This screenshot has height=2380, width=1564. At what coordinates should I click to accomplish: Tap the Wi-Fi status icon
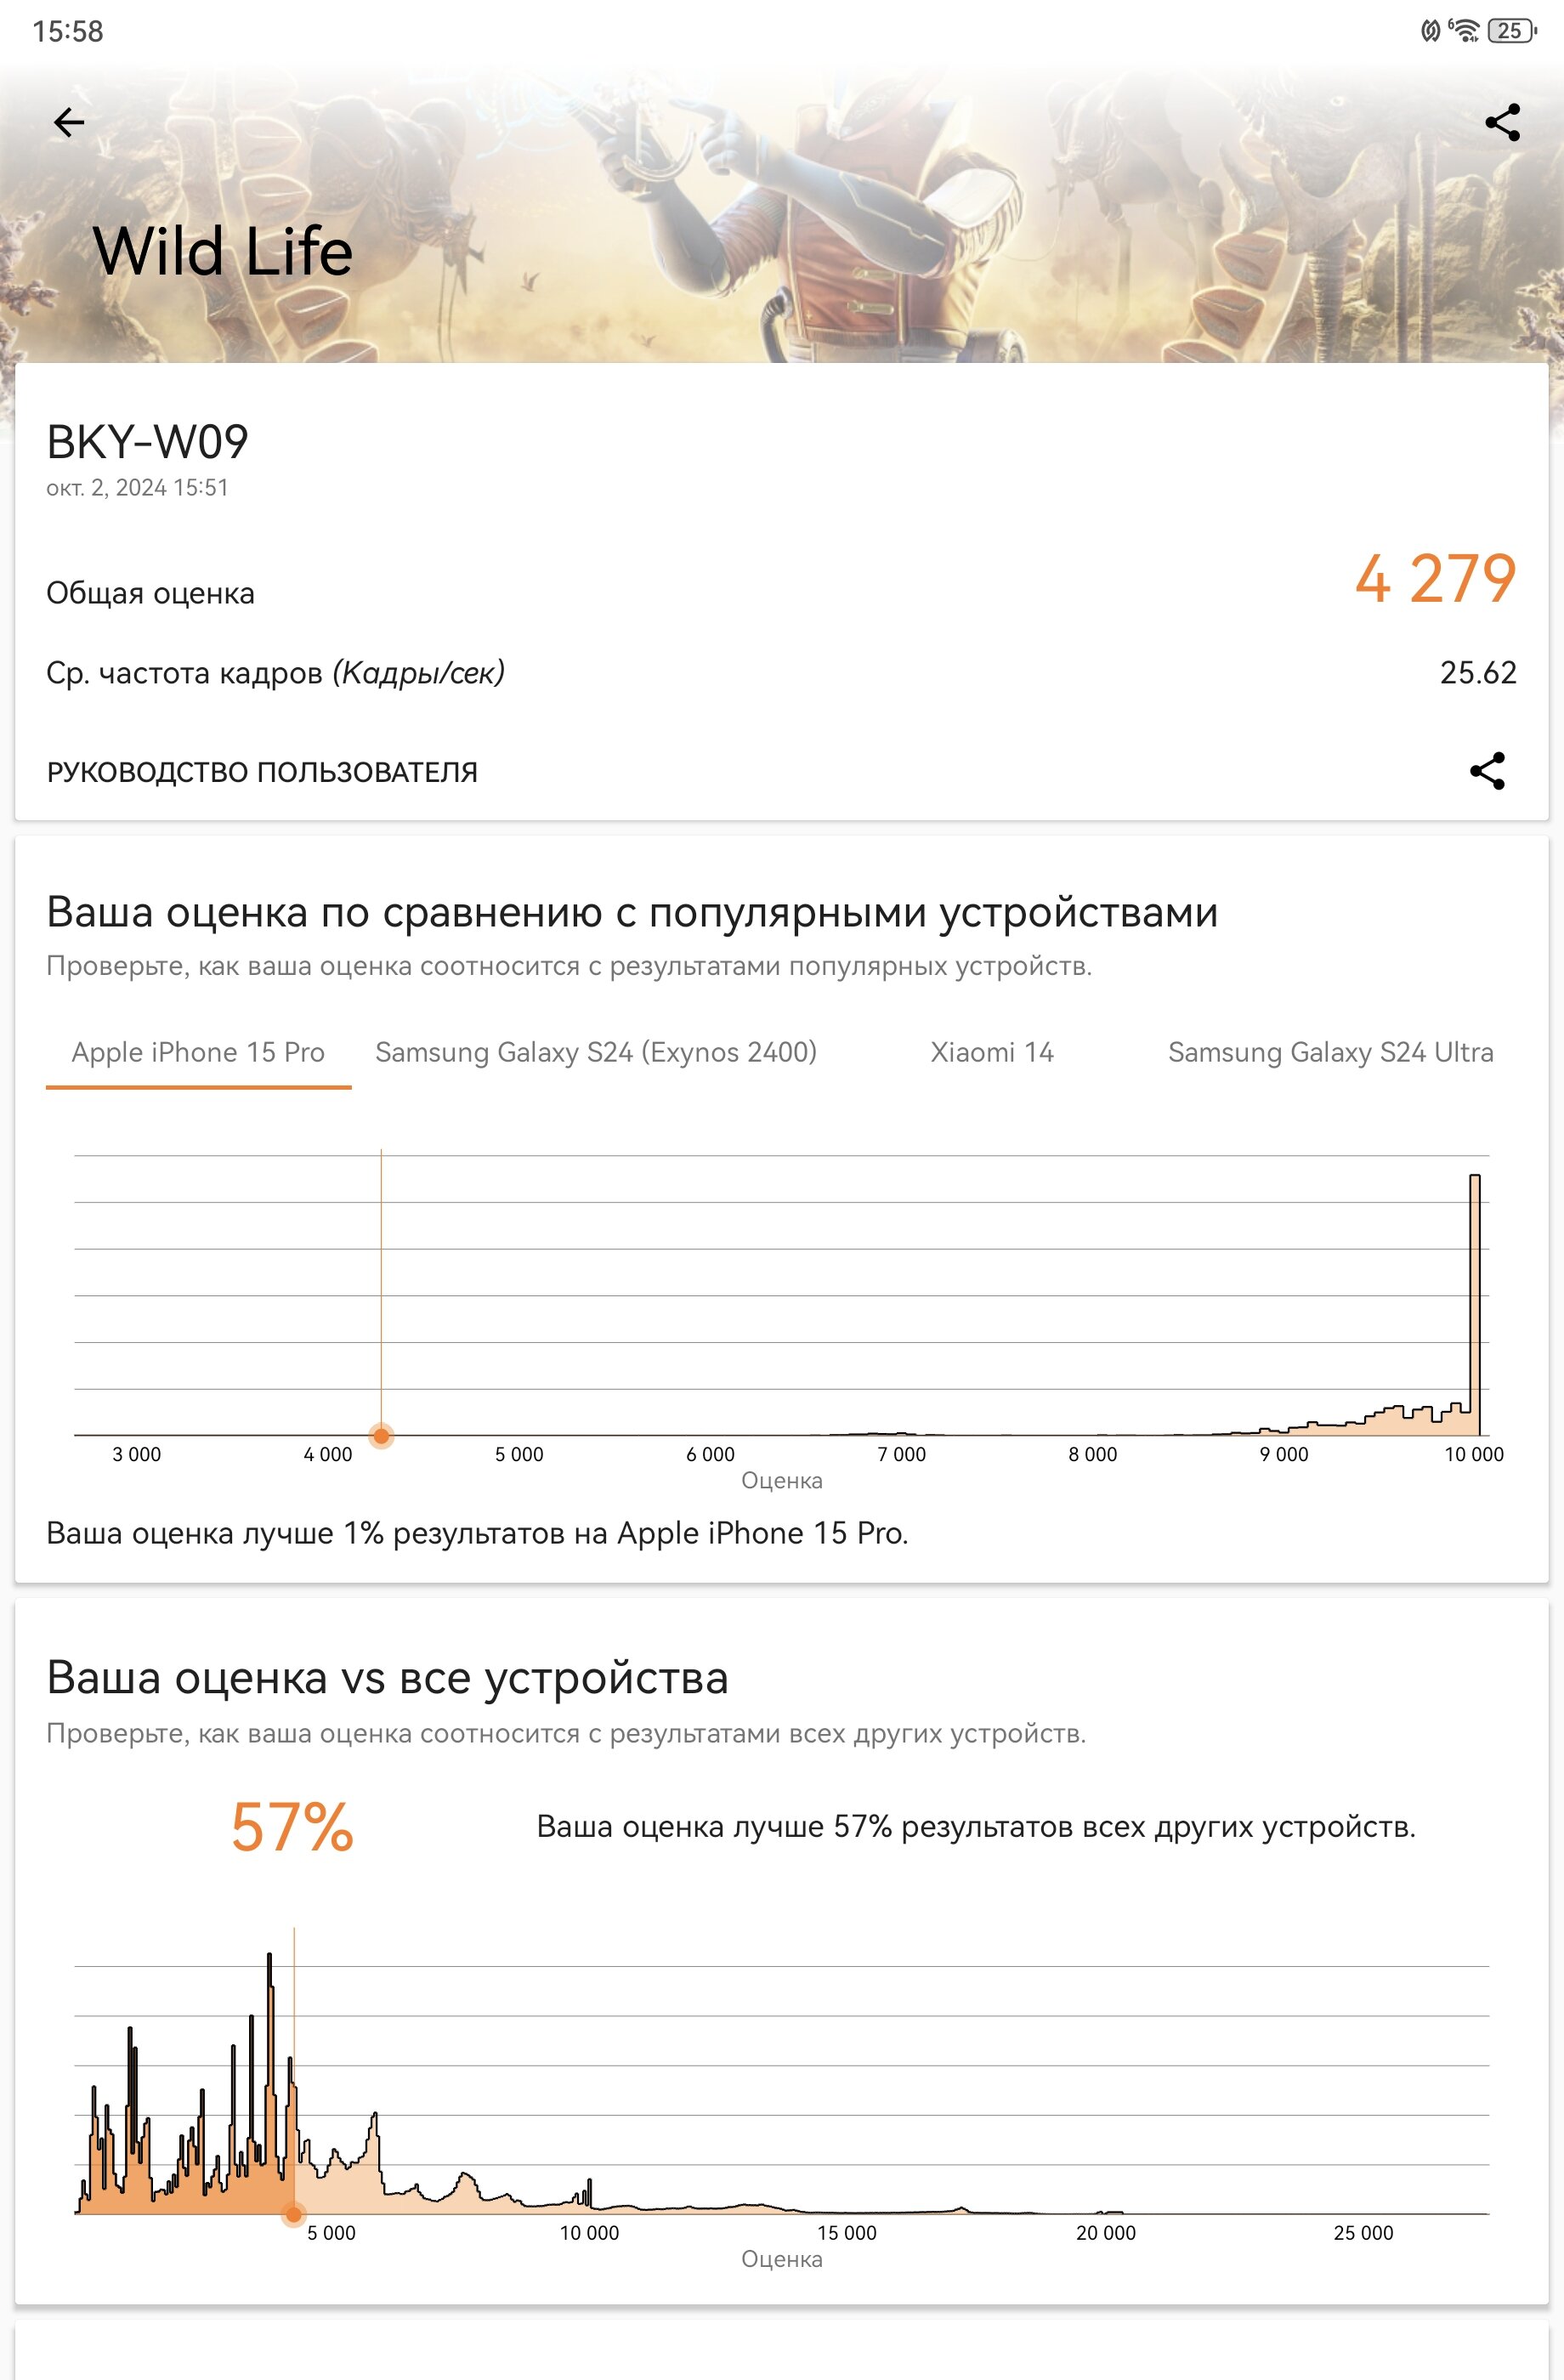coord(1464,30)
